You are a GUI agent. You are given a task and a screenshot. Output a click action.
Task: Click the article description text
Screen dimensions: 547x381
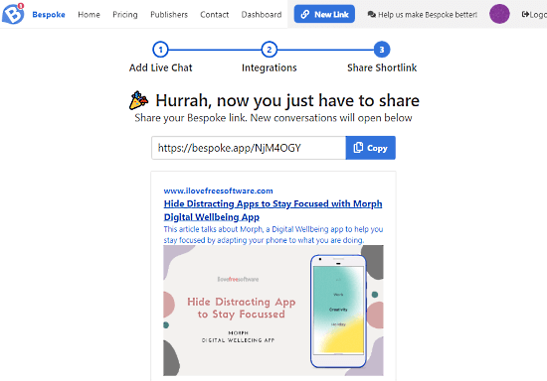pyautogui.click(x=273, y=234)
